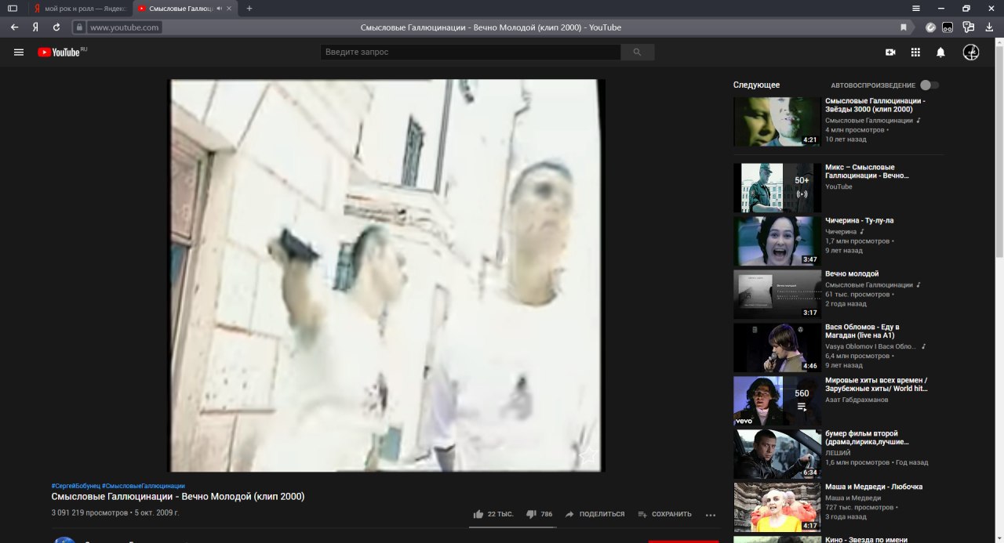Click the search input field 'Введите запрос'

tap(471, 52)
